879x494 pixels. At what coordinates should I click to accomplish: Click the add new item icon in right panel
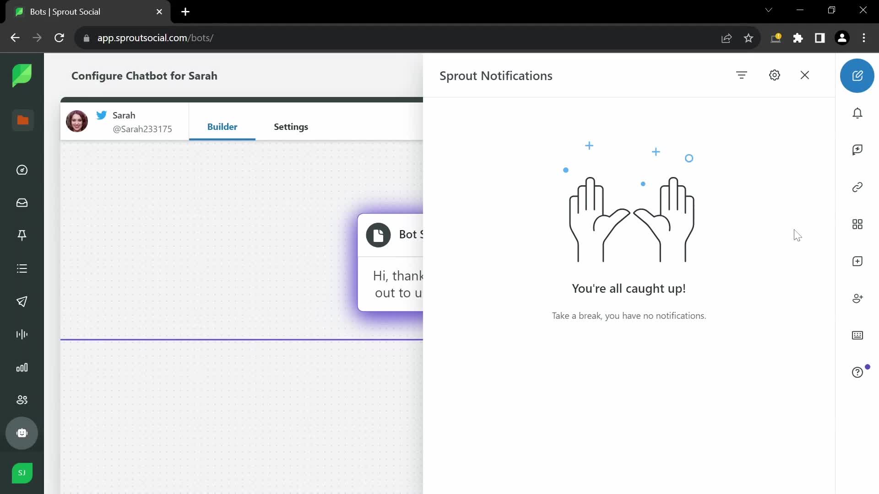pos(858,261)
